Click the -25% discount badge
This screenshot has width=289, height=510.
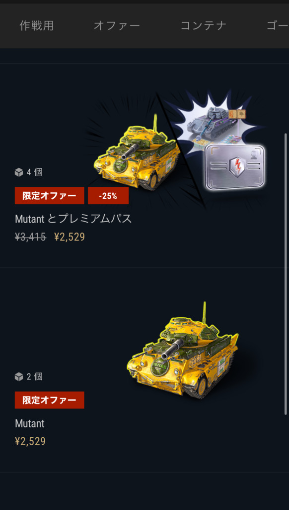tap(108, 196)
